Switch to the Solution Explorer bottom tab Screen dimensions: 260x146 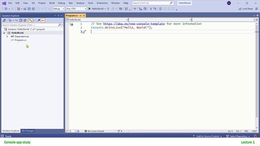pos(11,131)
